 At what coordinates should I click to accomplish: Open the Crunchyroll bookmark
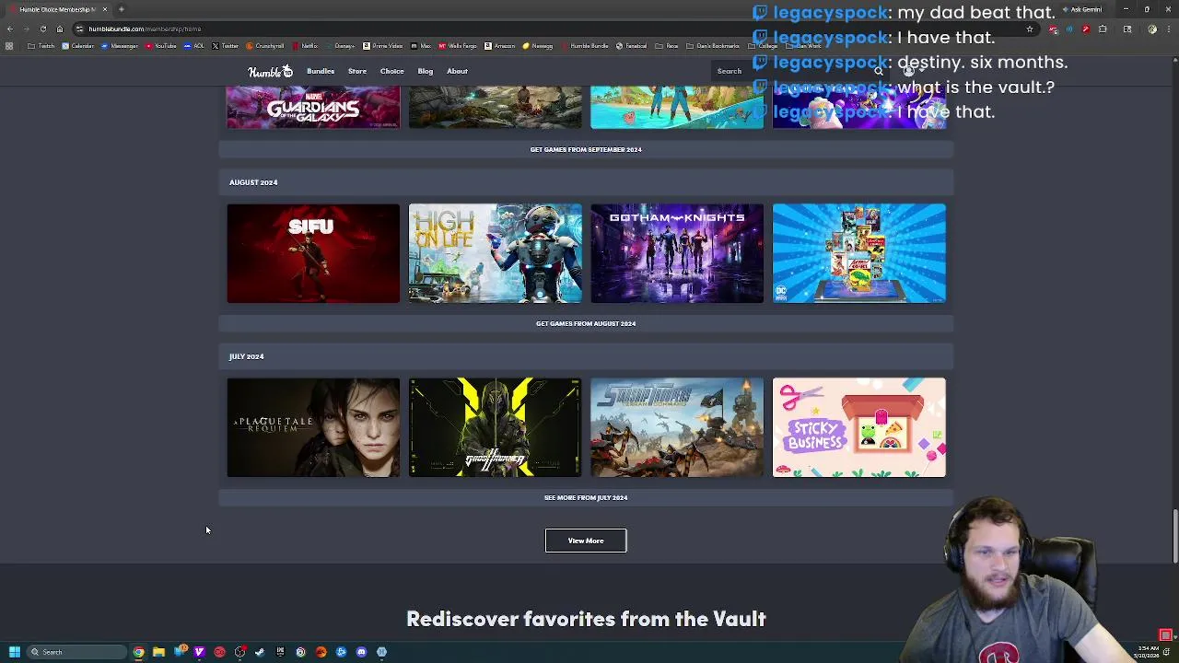[x=265, y=46]
